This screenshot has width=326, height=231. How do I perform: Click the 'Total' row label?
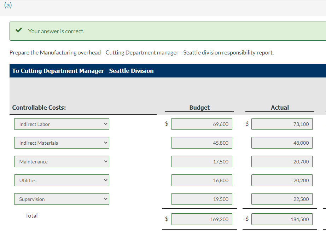tap(31, 216)
